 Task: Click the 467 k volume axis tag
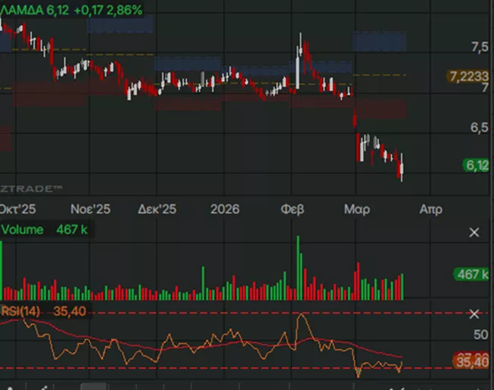[x=472, y=274]
